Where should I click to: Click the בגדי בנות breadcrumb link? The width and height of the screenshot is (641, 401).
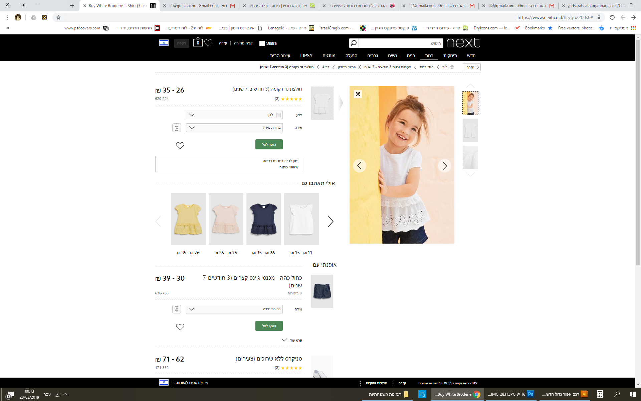[x=427, y=67]
